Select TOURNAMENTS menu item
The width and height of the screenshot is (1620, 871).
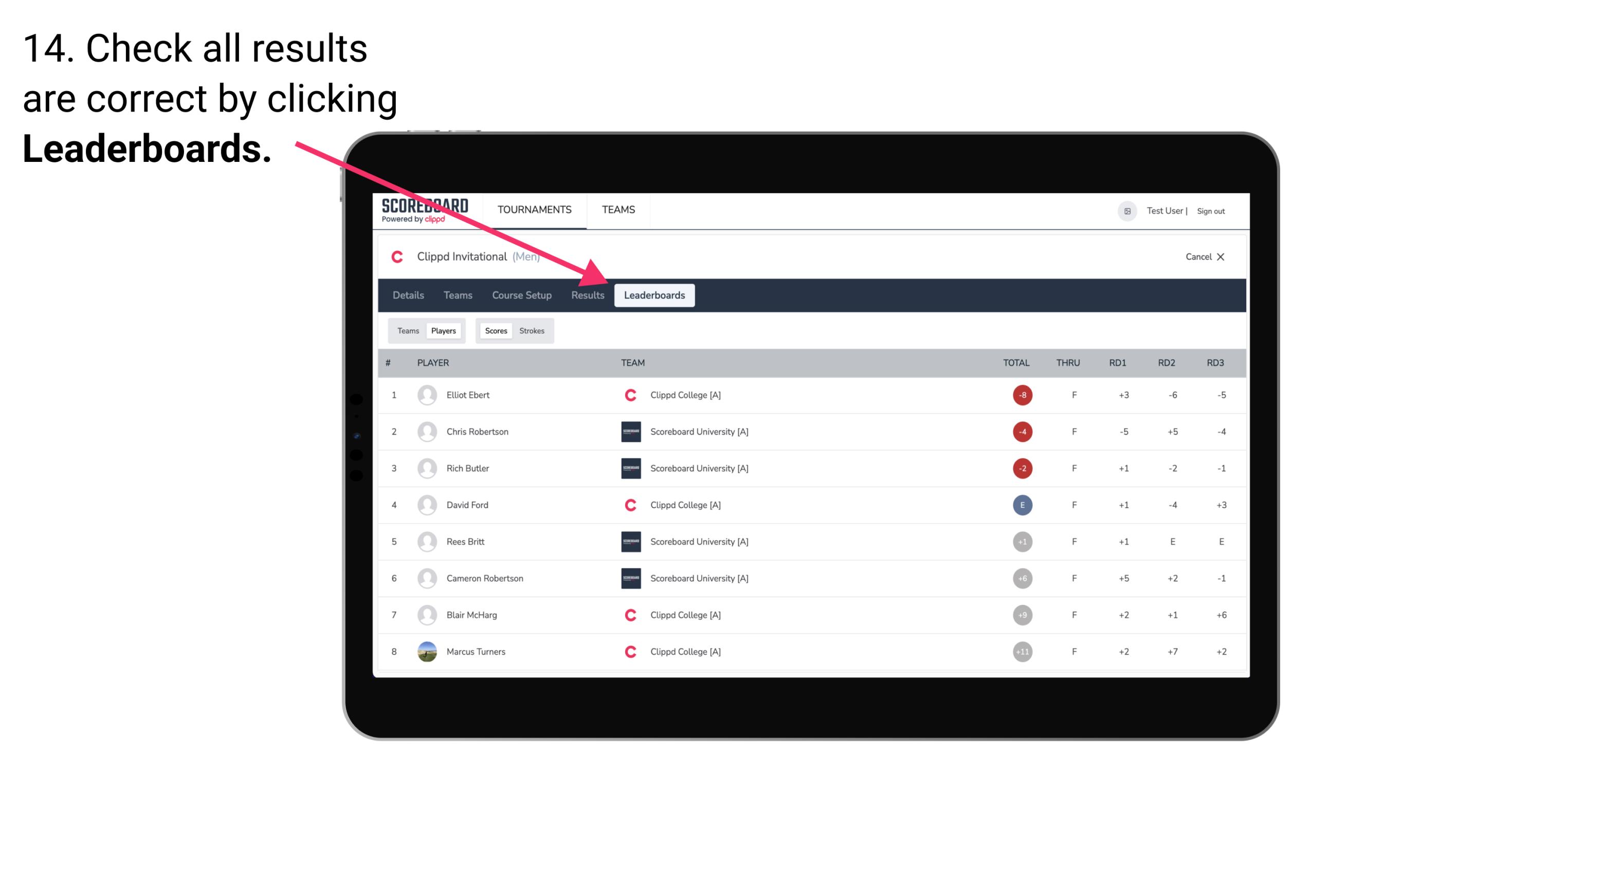click(x=536, y=209)
